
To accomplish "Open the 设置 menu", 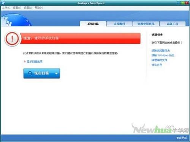I will (28, 8).
